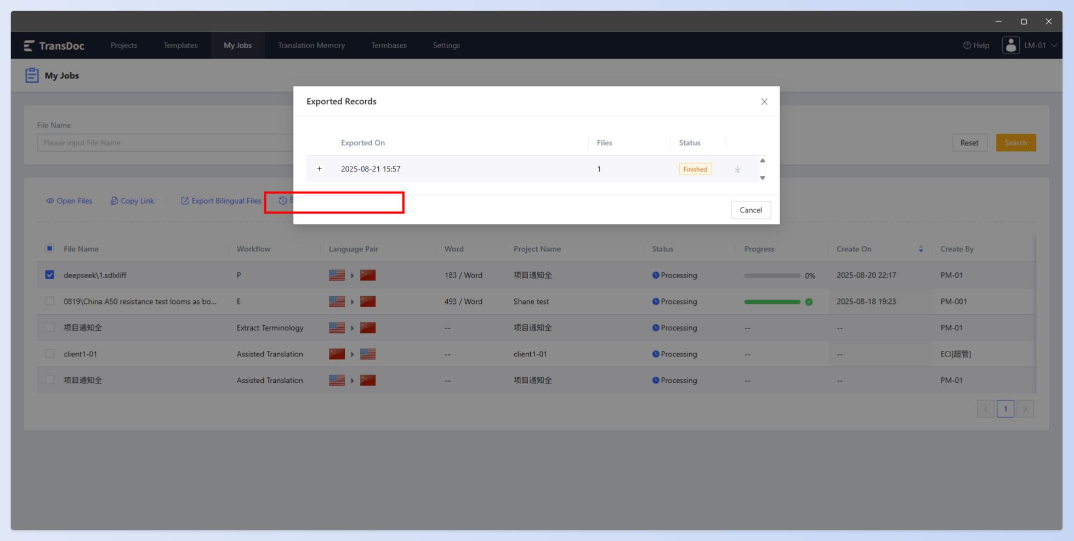
Task: Check the last 项目通知全 Assisted Translation row checkbox
Action: (49, 380)
